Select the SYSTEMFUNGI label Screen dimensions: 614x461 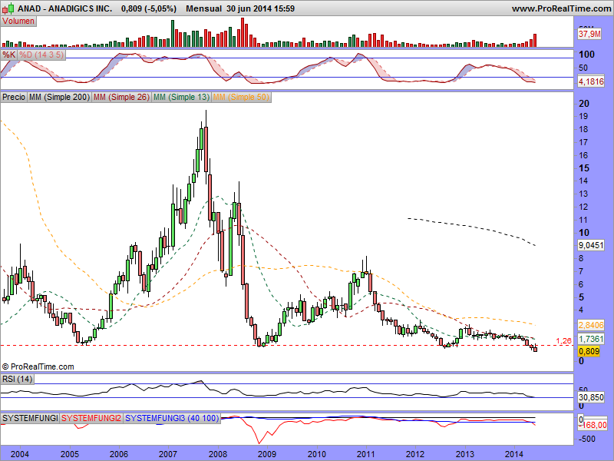click(x=30, y=418)
